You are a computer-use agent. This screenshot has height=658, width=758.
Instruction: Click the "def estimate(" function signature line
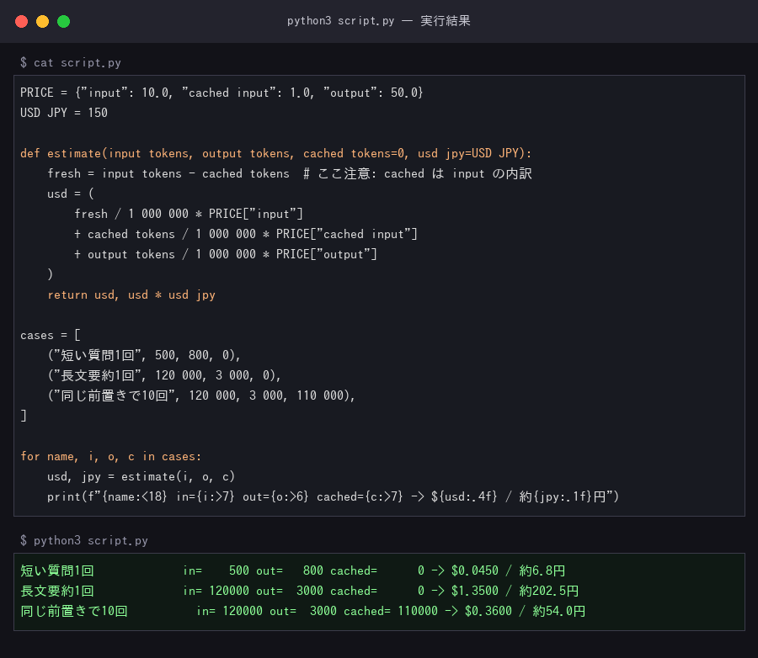coord(276,154)
